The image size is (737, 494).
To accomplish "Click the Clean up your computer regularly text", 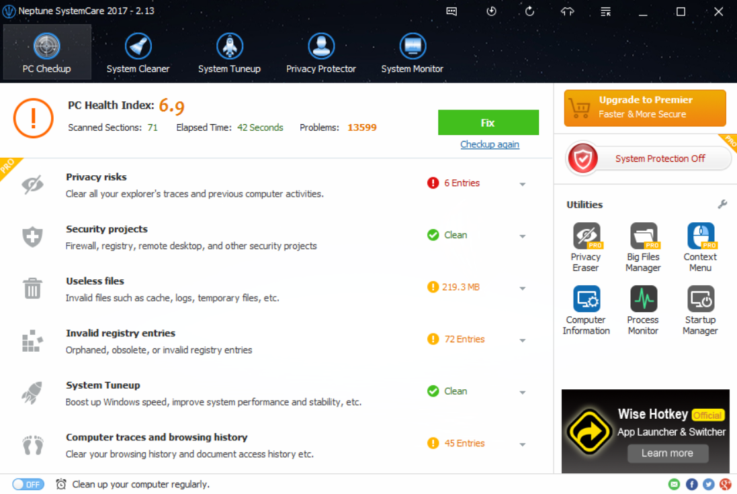I will [141, 484].
